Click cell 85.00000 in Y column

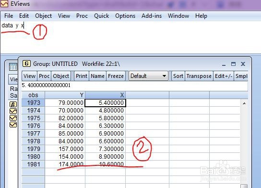[x=65, y=134]
